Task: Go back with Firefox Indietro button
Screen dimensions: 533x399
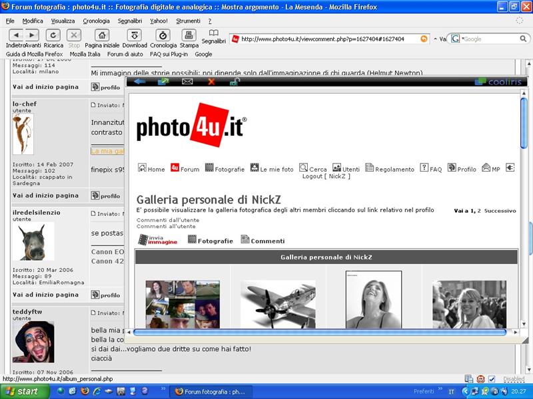Action: click(x=15, y=35)
